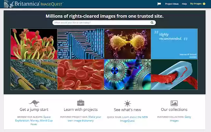Click the picture icon for collections
Viewport: 211px width, 132px height.
coord(174,103)
